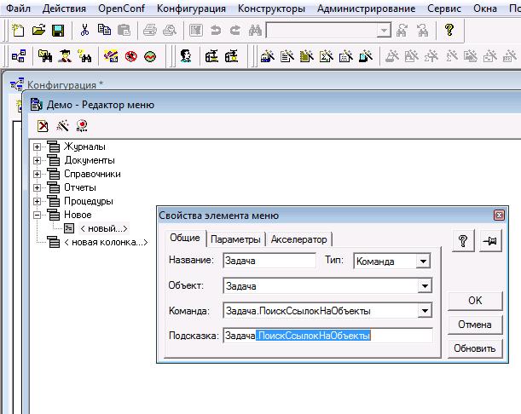
Task: Open the Окна menu
Action: (485, 9)
